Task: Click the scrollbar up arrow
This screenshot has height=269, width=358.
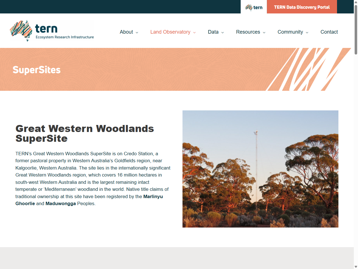Action: click(356, 2)
